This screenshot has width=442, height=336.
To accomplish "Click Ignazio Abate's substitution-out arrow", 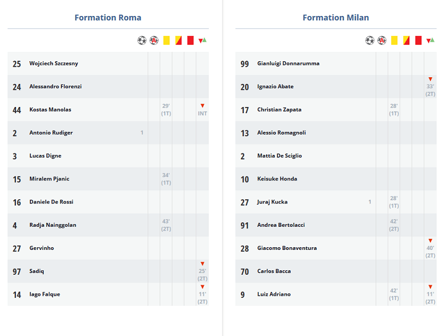I will click(430, 79).
